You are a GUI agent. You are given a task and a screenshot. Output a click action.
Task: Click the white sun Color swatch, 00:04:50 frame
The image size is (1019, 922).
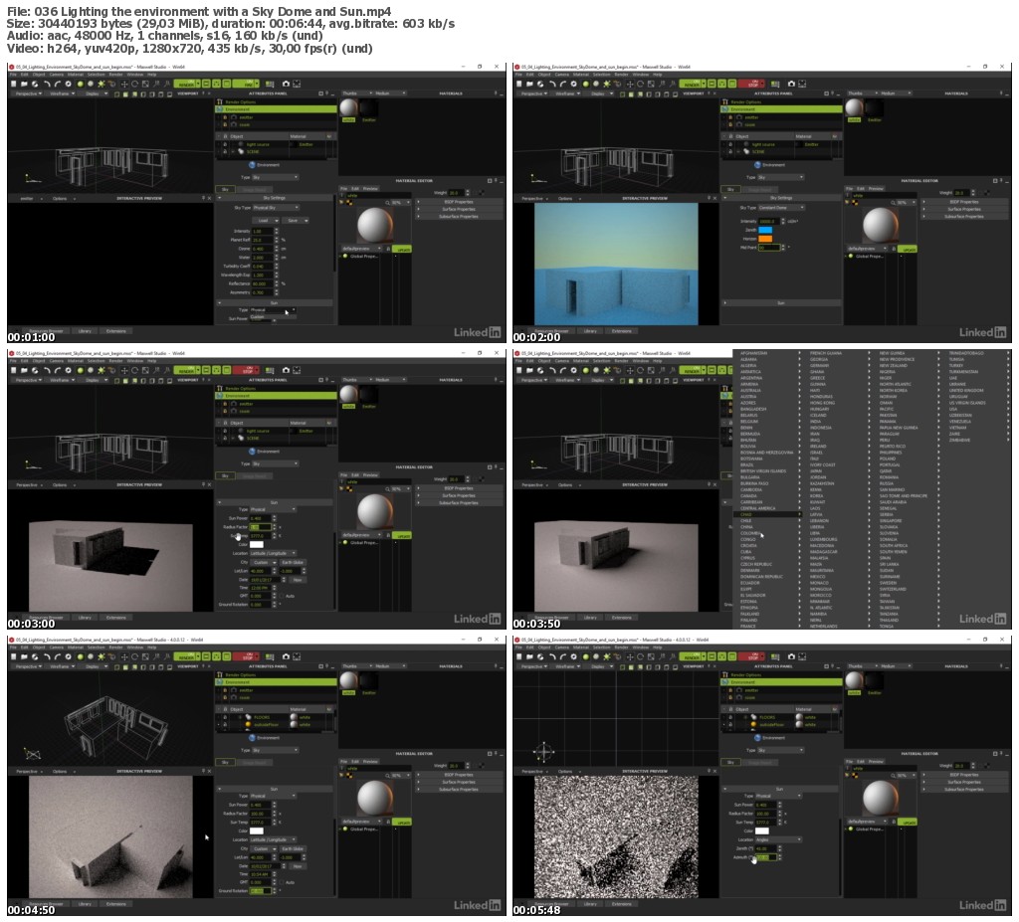point(257,831)
